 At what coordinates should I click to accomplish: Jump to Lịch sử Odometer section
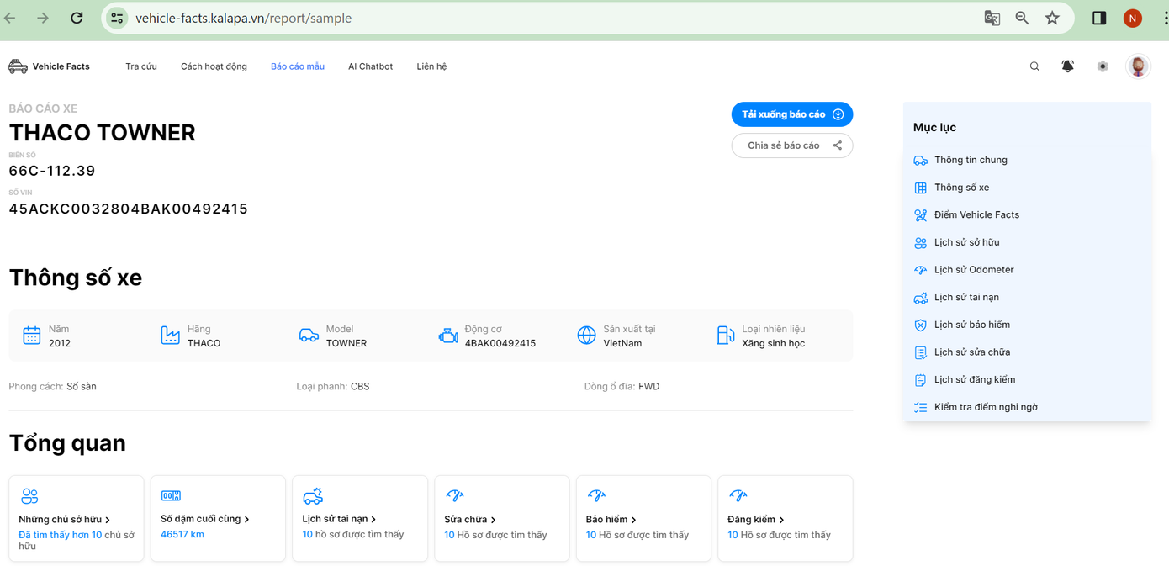point(973,270)
